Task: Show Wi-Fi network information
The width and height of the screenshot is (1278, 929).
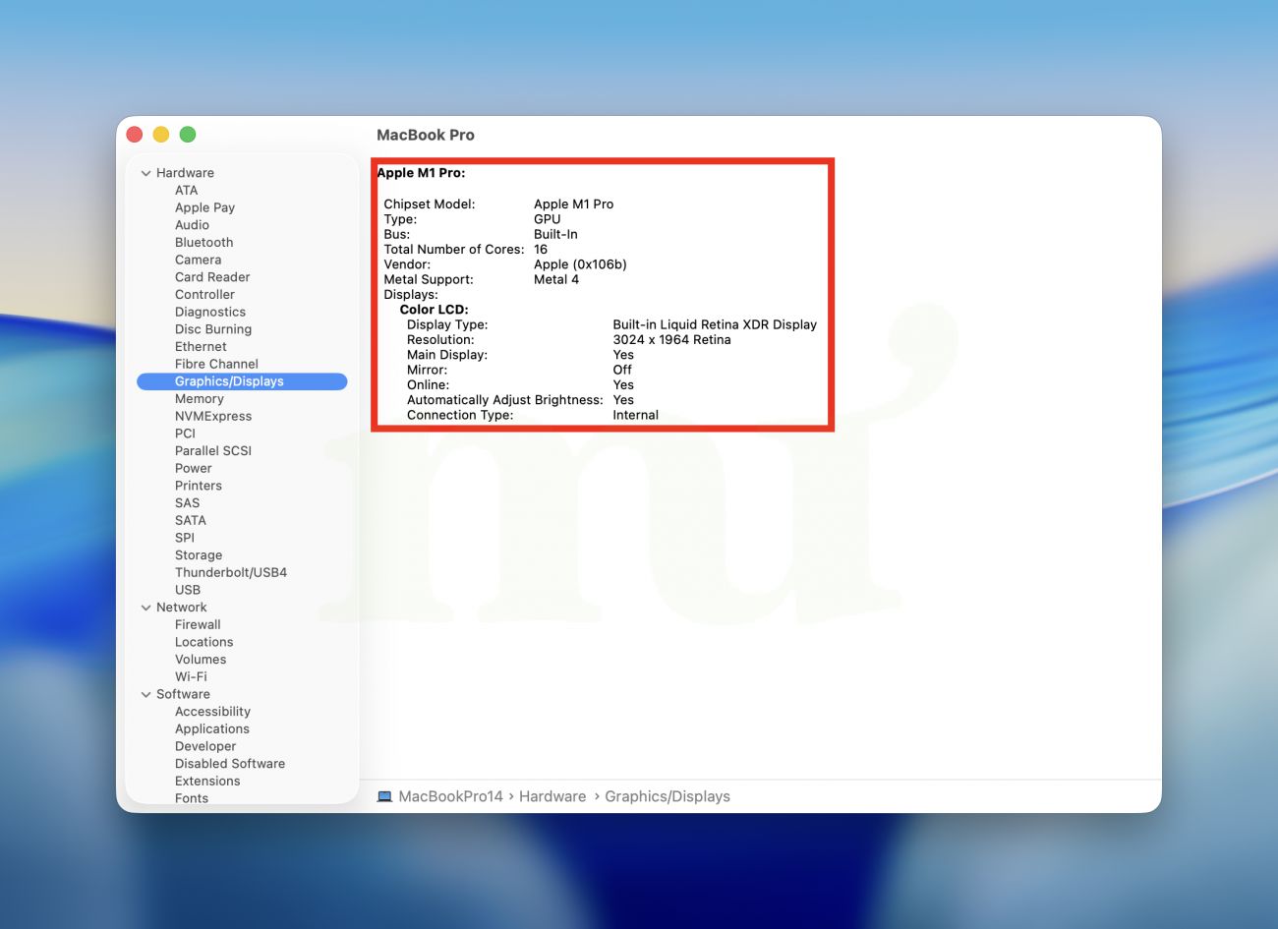Action: pyautogui.click(x=191, y=676)
